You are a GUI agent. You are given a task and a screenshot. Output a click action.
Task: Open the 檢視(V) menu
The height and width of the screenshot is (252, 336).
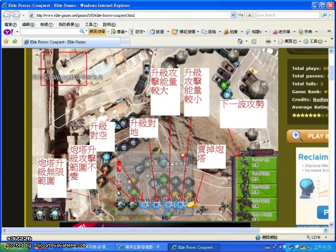click(x=47, y=25)
